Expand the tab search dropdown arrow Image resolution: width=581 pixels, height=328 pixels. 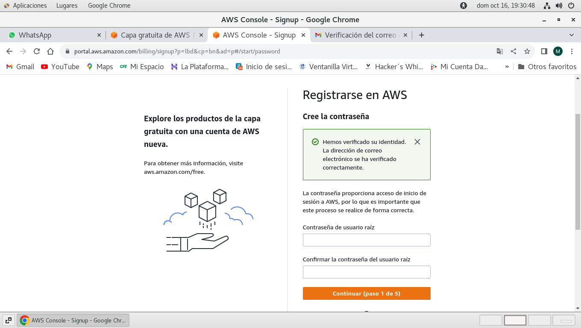pyautogui.click(x=572, y=35)
